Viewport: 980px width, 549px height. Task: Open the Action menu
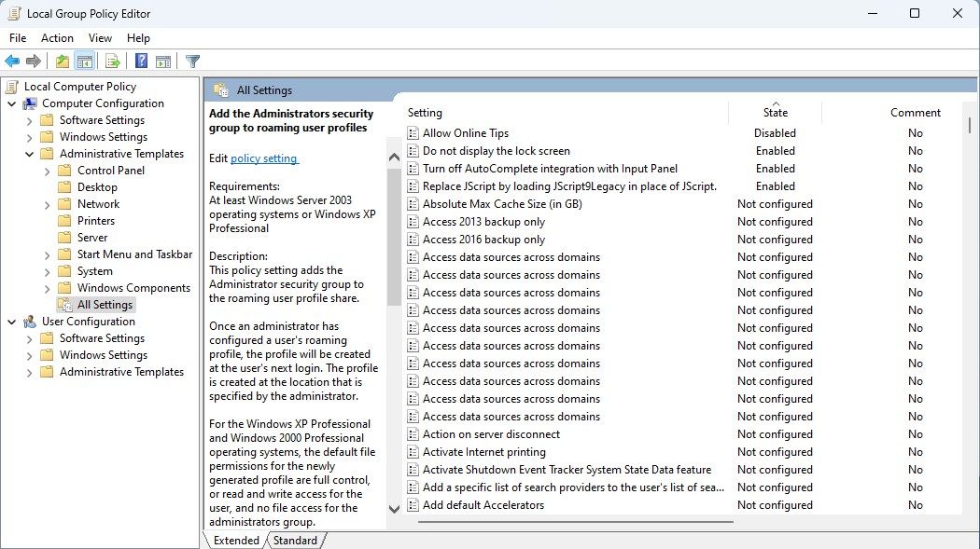coord(57,38)
